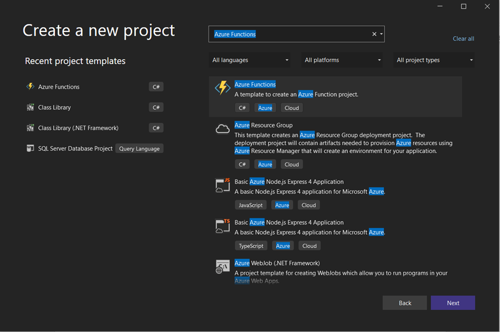
Task: Click the C# badge next to Class Library
Action: (156, 107)
